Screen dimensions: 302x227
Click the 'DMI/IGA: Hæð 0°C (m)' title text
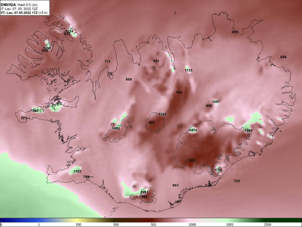click(19, 5)
